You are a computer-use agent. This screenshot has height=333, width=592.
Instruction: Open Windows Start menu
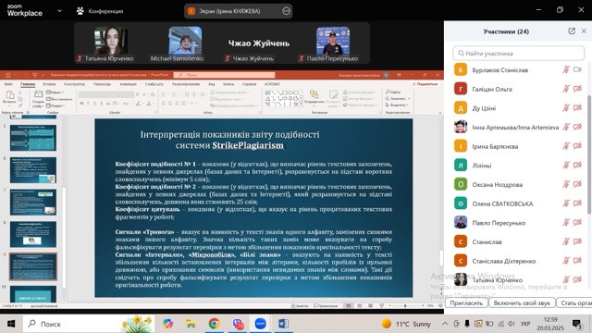11,324
